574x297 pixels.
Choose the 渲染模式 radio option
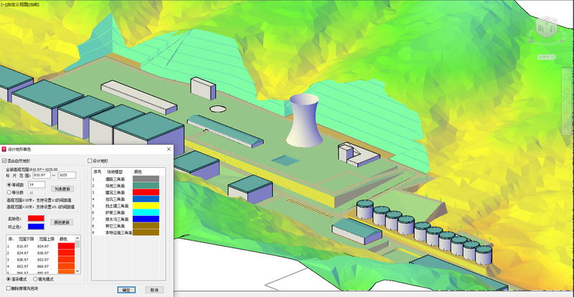click(x=8, y=278)
